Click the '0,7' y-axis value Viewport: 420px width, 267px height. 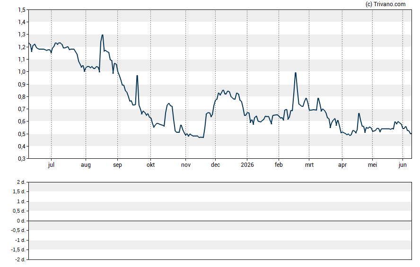[x=22, y=109]
